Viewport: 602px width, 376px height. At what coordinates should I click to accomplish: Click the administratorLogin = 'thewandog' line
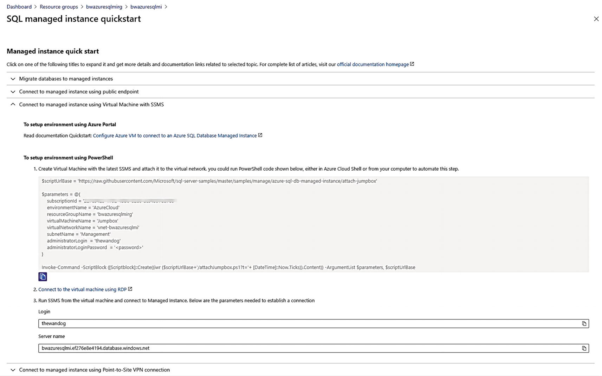[84, 241]
